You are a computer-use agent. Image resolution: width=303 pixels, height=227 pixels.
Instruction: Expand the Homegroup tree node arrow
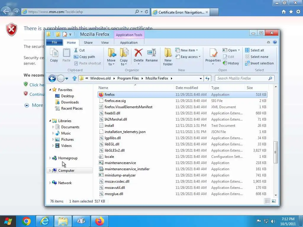coord(50,158)
